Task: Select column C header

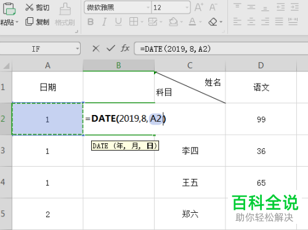Action: point(190,66)
